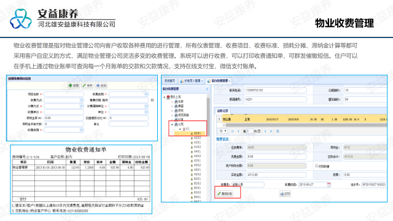Select room A502 in the tree
Screen dimensions: 393x221
[197, 165]
